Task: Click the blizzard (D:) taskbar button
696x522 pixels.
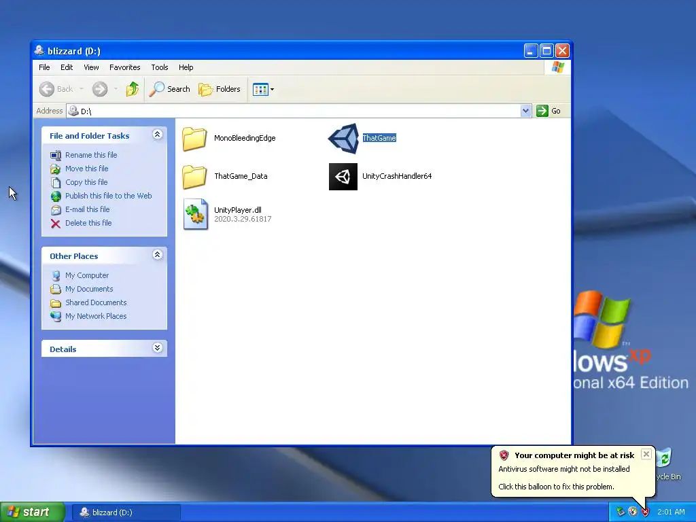Action: coord(126,512)
